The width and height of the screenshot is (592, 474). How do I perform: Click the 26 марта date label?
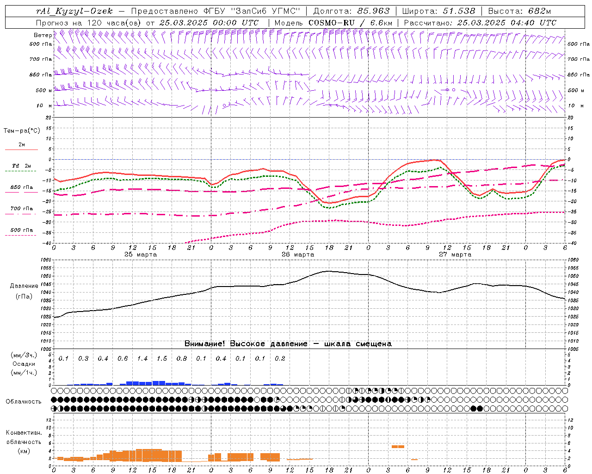click(298, 255)
